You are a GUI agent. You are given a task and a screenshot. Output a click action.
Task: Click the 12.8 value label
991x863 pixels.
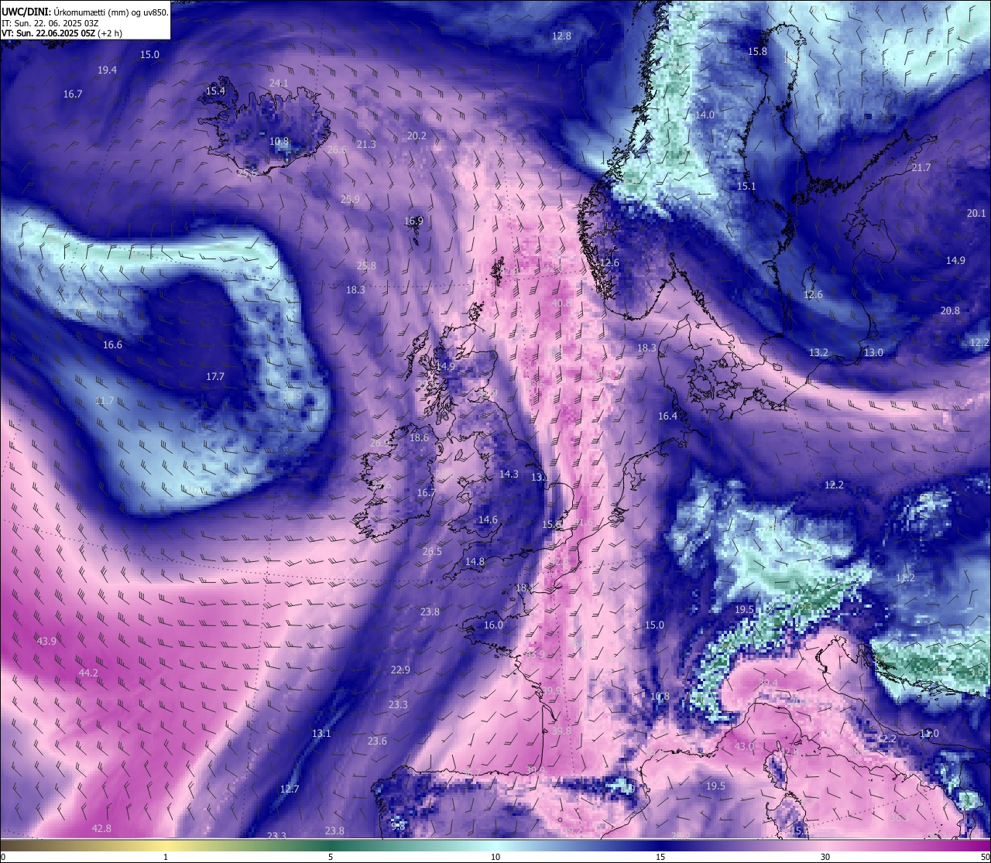[x=561, y=36]
